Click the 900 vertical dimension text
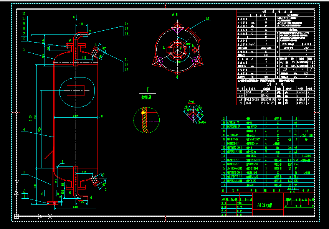329x229 pixels. (40, 130)
